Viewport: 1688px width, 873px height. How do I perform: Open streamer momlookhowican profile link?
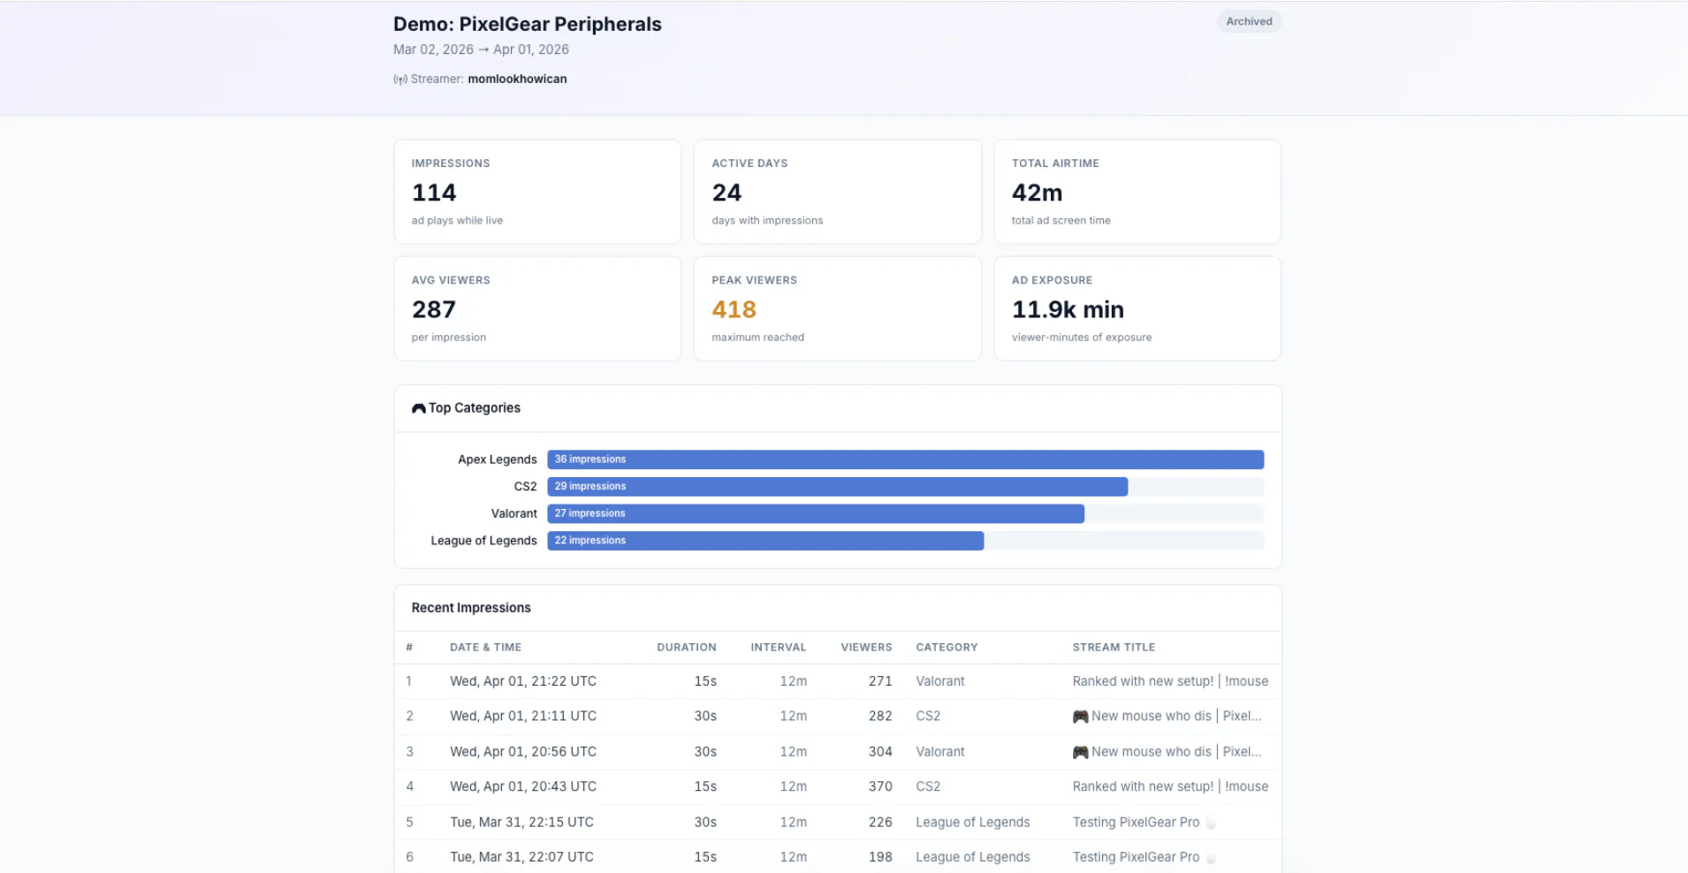pos(517,79)
